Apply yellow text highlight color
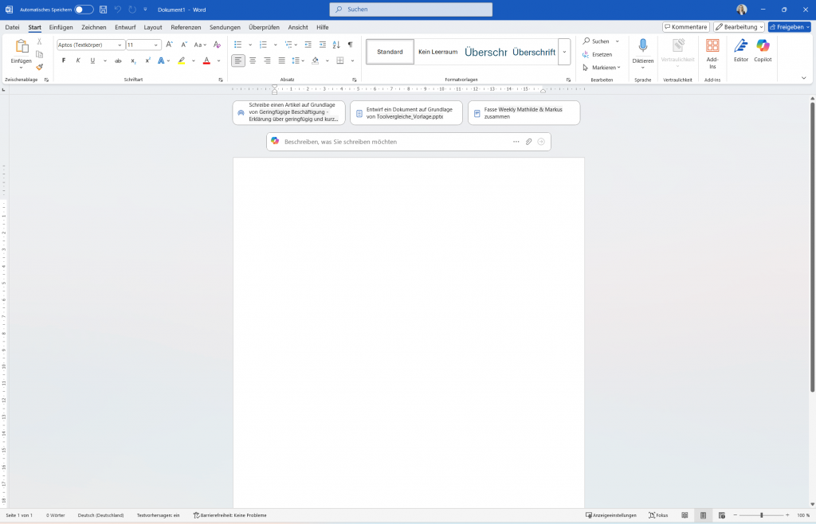 (x=181, y=61)
